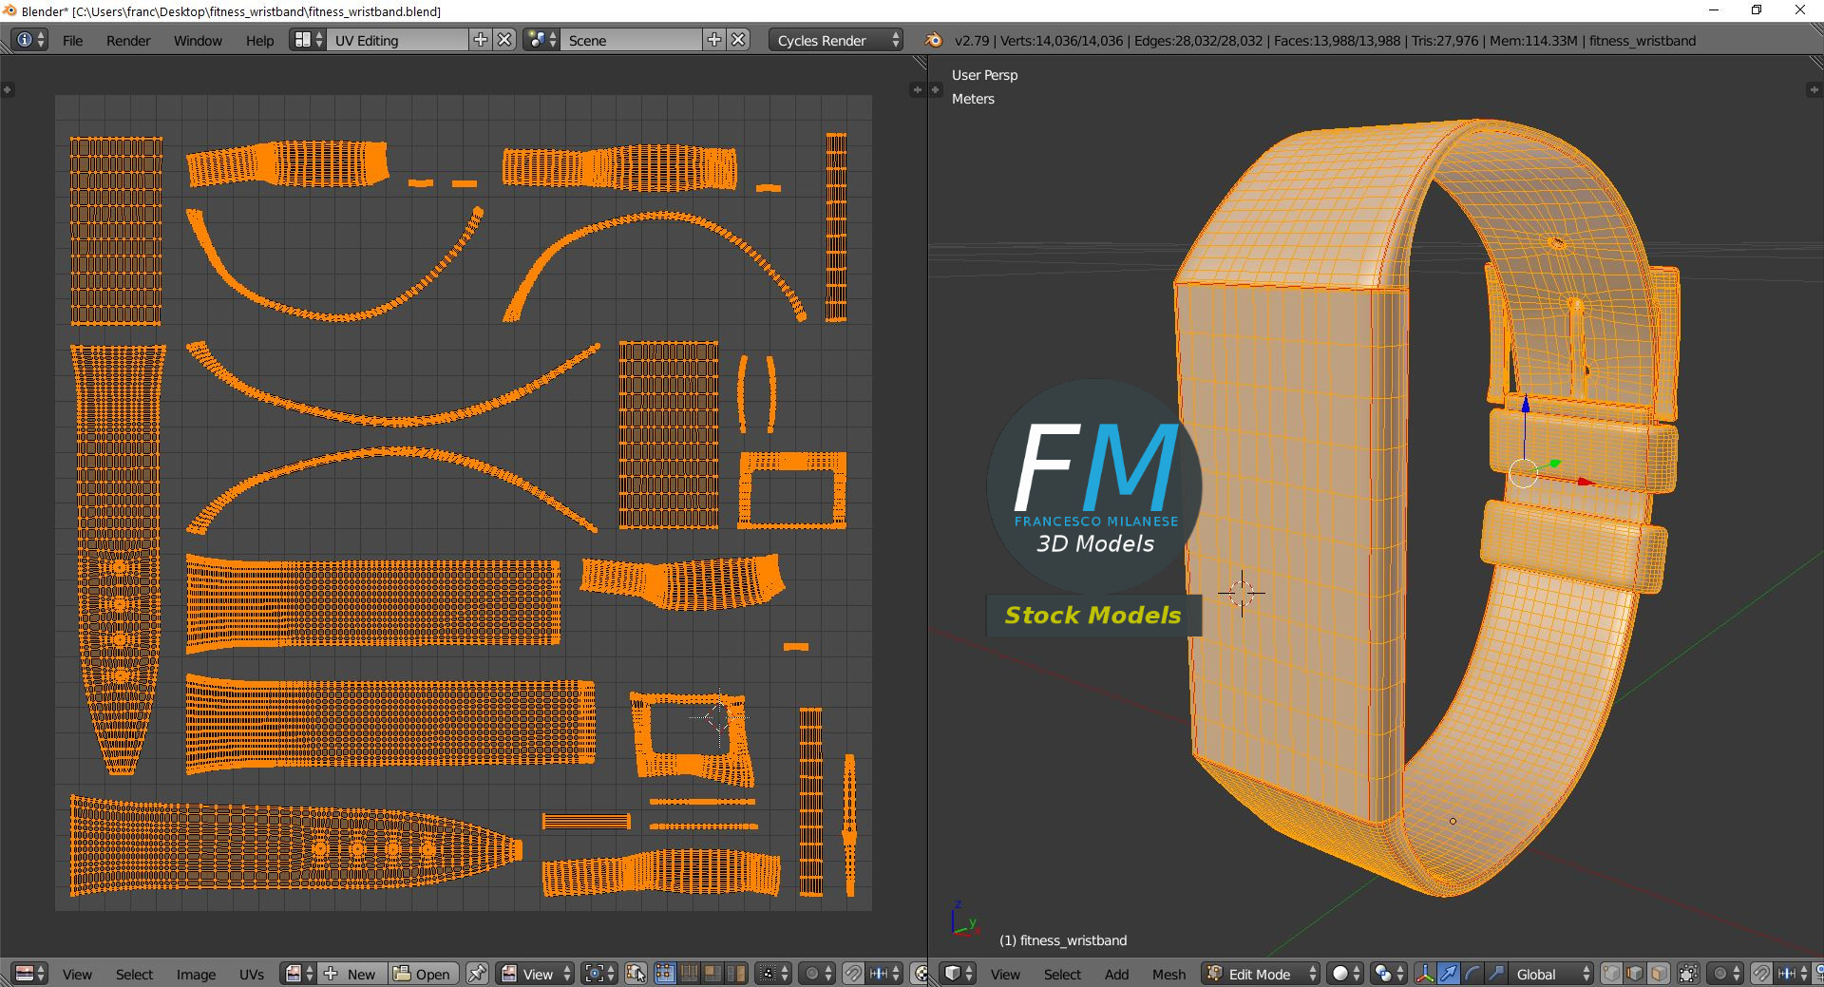Image resolution: width=1824 pixels, height=987 pixels.
Task: Open the Render menu
Action: pos(128,41)
